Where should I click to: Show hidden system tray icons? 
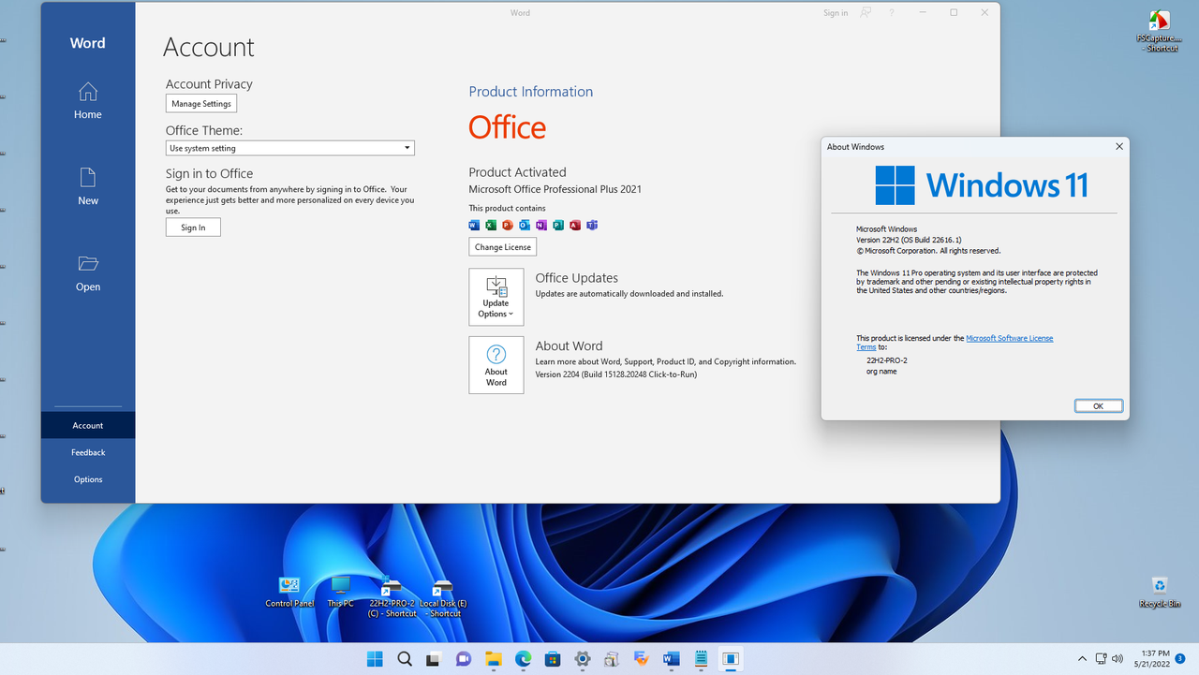tap(1083, 659)
